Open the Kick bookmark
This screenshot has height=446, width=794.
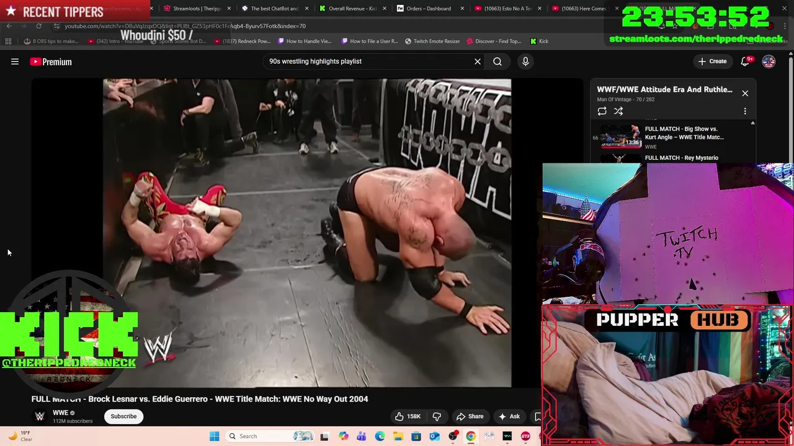click(539, 42)
